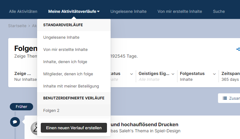The image size is (240, 139).
Task: Select Inhalte, denen ich folge menu entry
Action: point(65,62)
